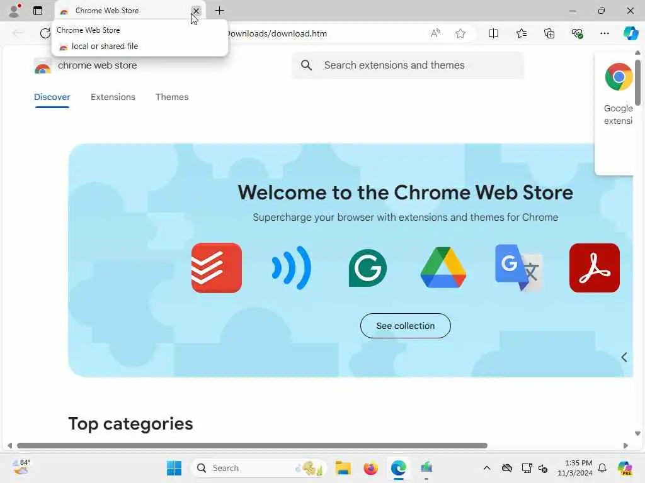Click the address bar URL text

(277, 34)
